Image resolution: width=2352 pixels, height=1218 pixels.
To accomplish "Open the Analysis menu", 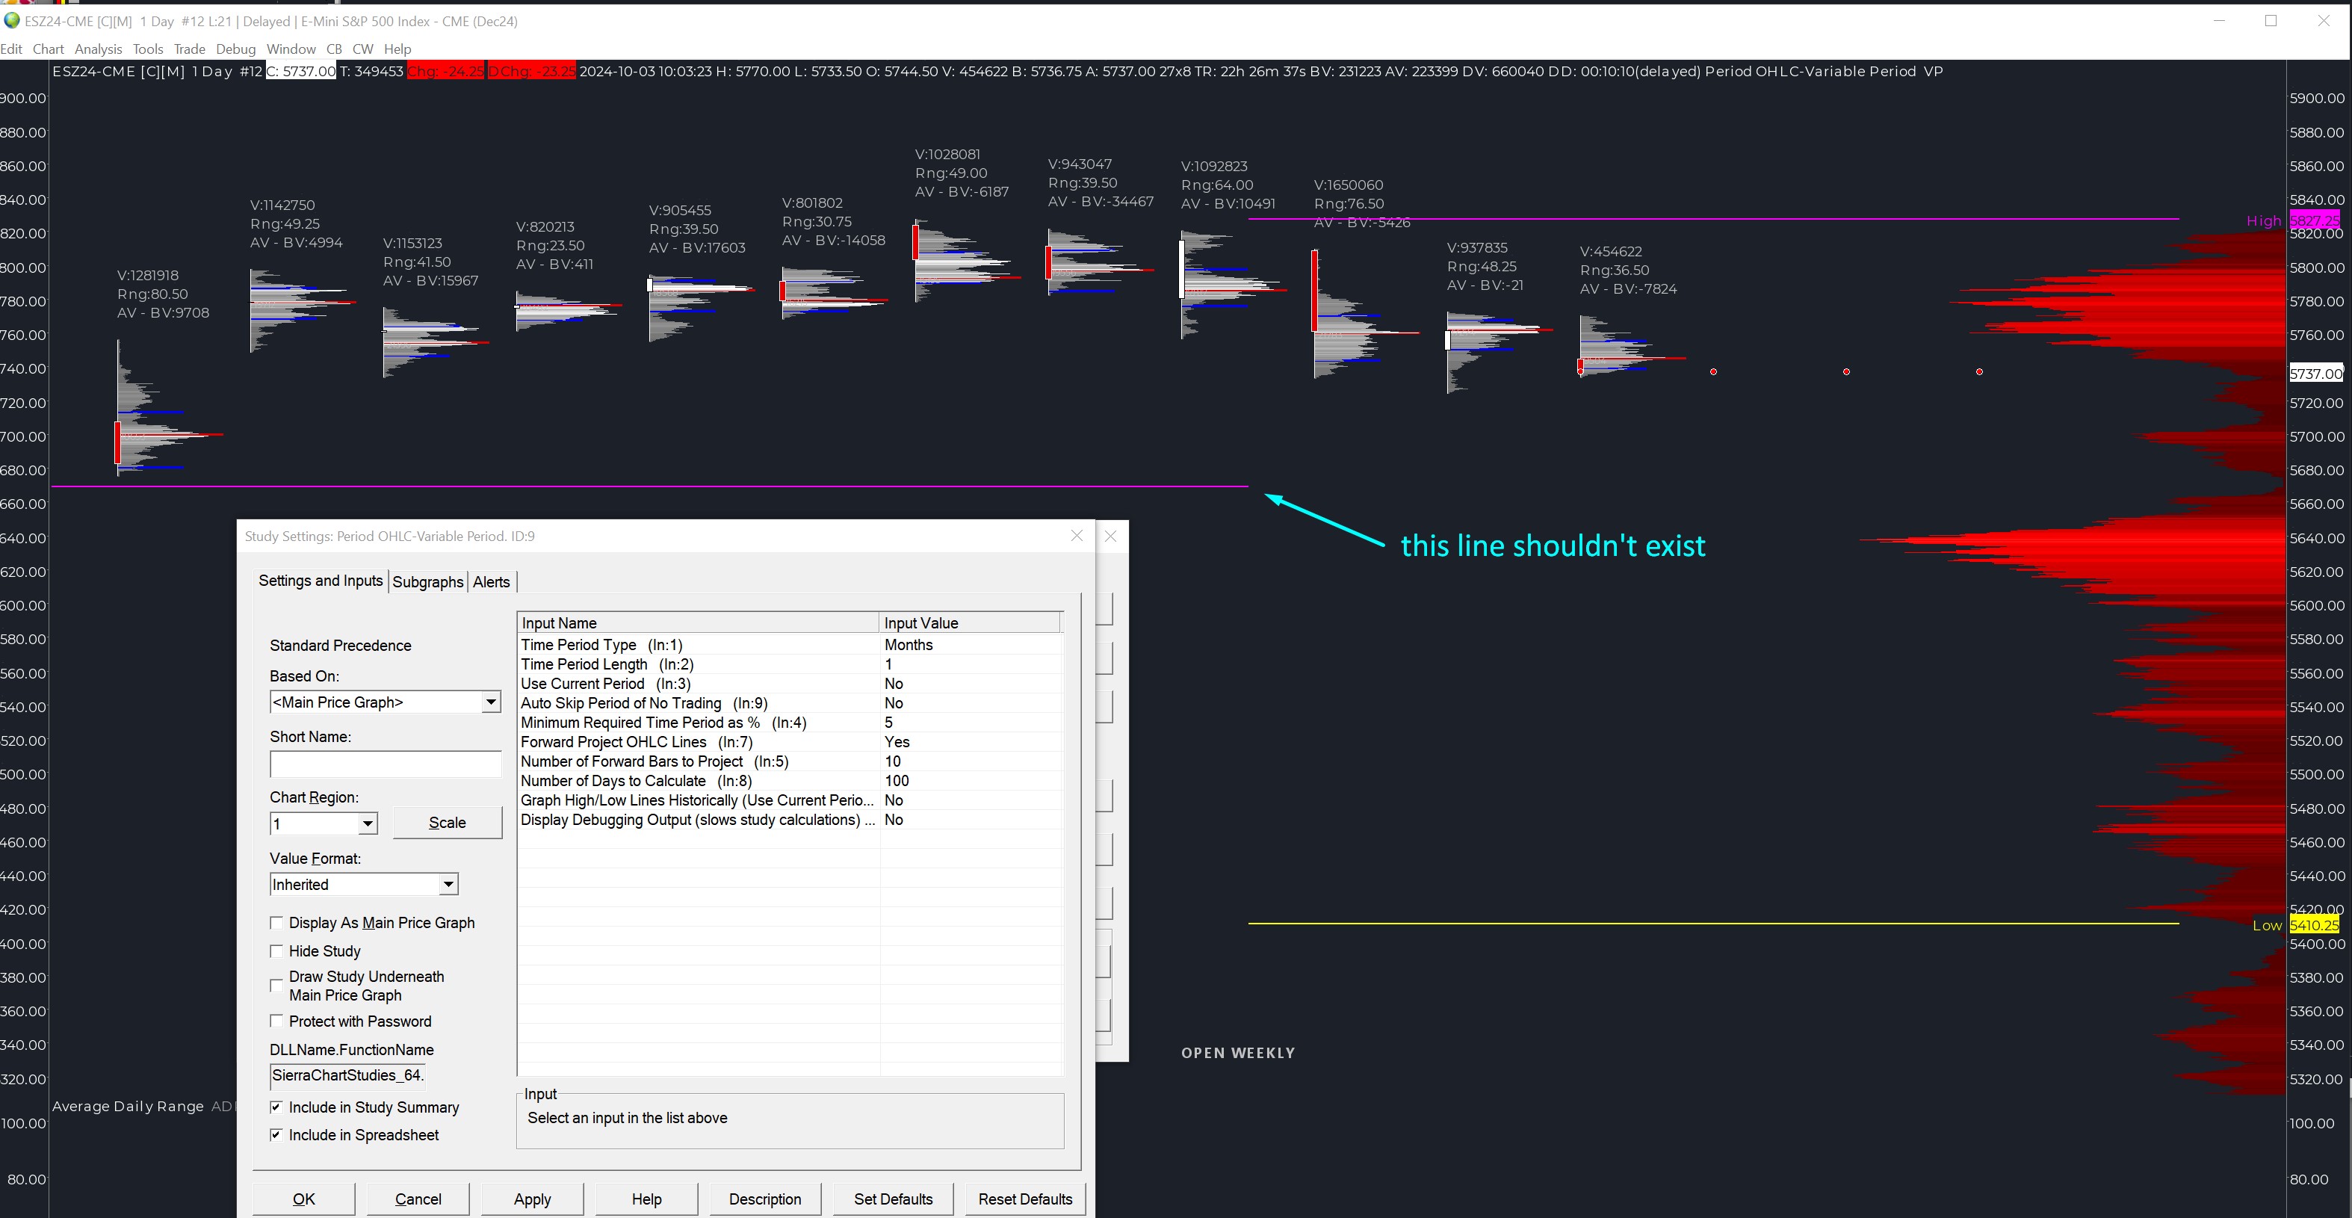I will [x=98, y=49].
